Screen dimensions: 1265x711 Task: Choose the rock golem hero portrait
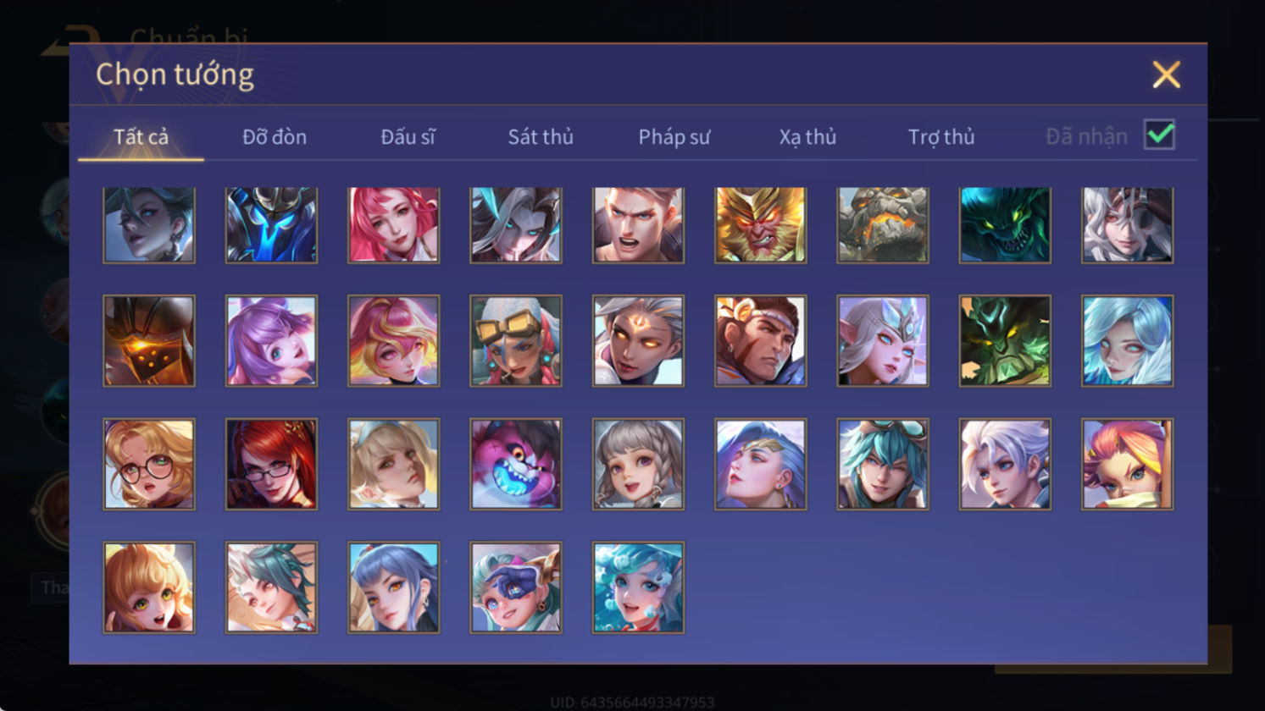882,225
